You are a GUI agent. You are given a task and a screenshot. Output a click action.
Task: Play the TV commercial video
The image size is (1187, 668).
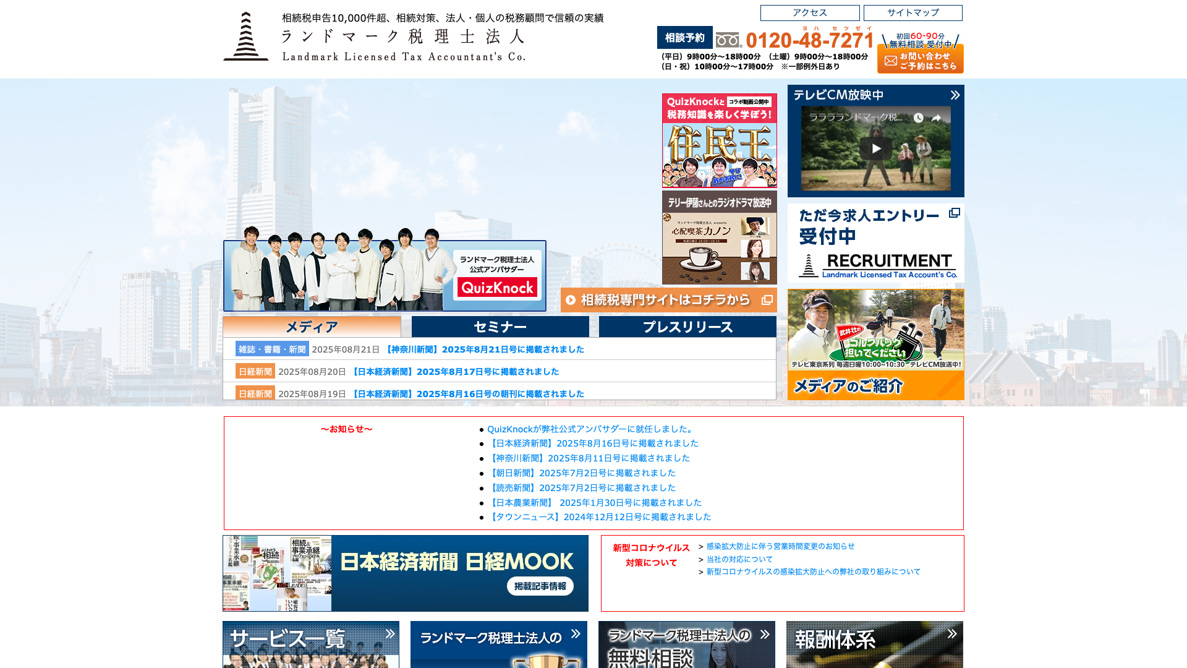[875, 148]
